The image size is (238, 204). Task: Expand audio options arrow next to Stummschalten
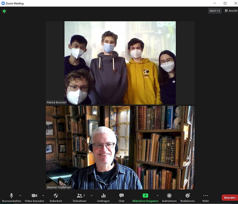20,195
